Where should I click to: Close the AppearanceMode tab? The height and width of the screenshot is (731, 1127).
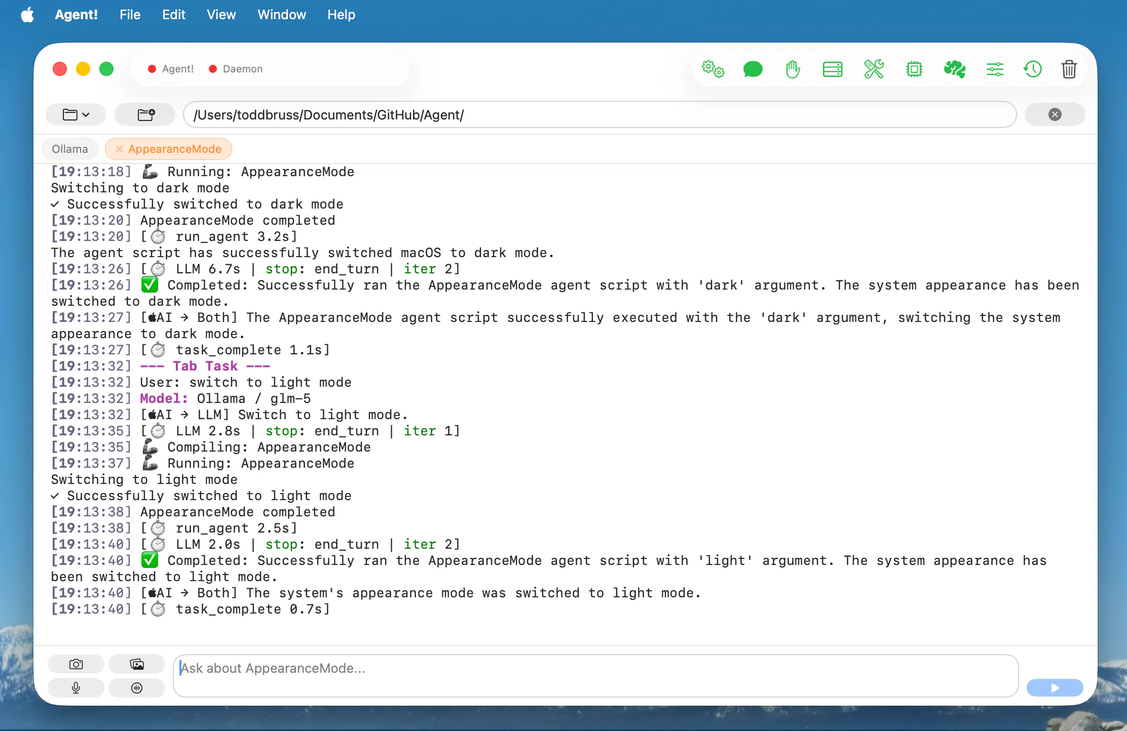pyautogui.click(x=120, y=149)
